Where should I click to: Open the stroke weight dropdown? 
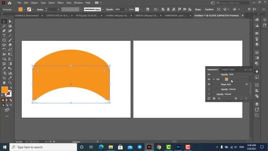(x=58, y=9)
